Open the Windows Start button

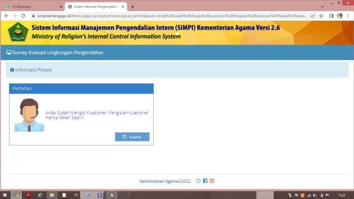pos(5,195)
